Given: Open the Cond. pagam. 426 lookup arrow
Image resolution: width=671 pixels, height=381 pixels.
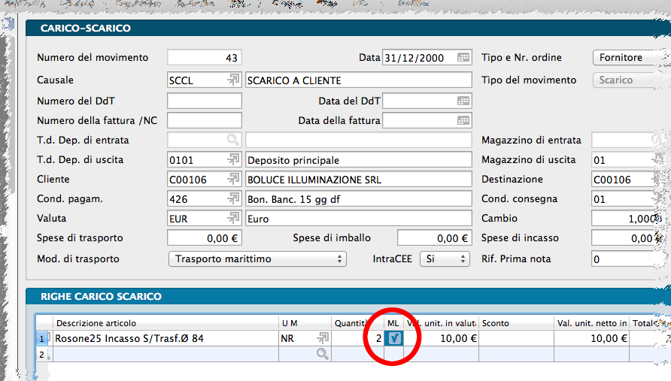Looking at the screenshot, I should click(x=233, y=199).
